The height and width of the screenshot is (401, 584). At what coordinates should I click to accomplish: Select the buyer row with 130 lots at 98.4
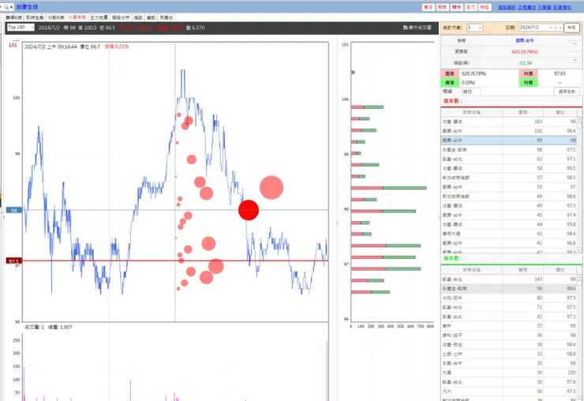pyautogui.click(x=509, y=131)
